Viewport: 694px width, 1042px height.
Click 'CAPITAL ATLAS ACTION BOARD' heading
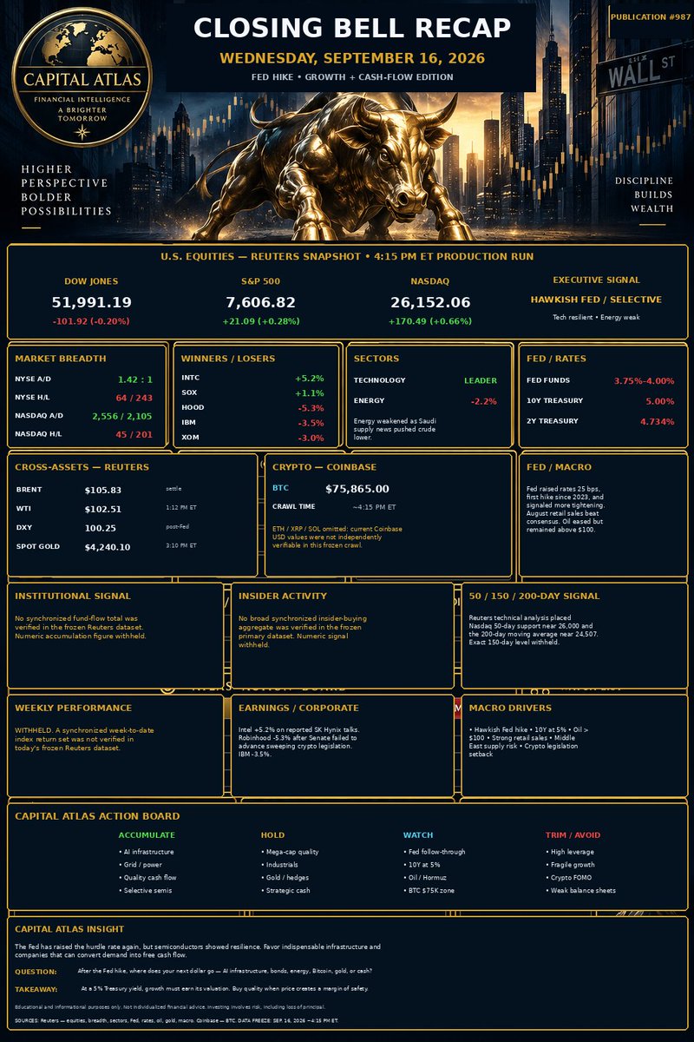point(98,816)
